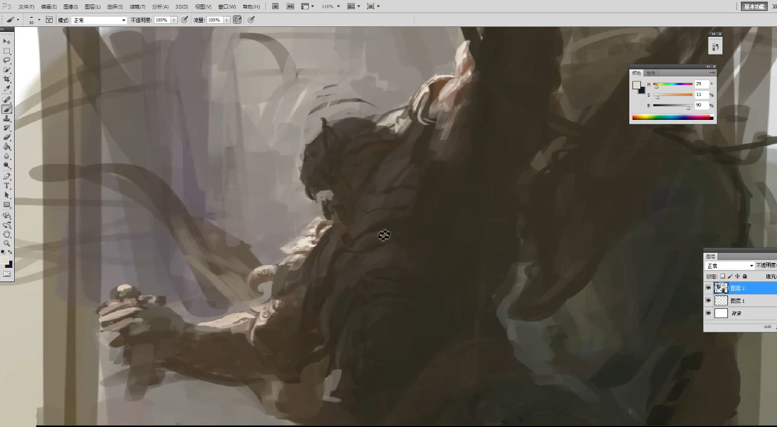Open the 滤镜(T) menu
This screenshot has width=777, height=427.
[x=137, y=7]
